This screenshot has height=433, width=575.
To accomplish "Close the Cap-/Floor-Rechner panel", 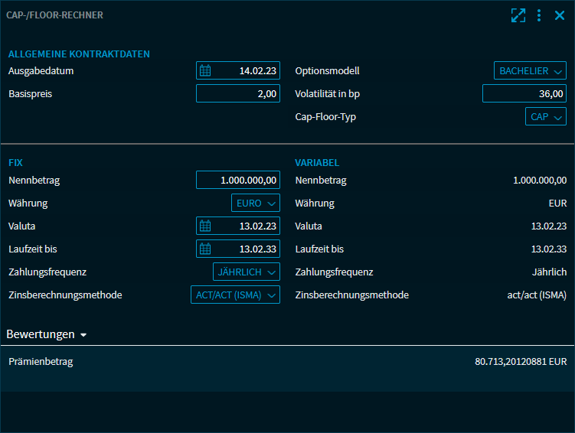I will [560, 15].
